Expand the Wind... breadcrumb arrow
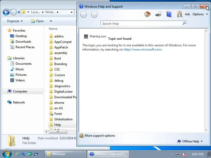Viewport: 211px width, 158px height. click(58, 12)
